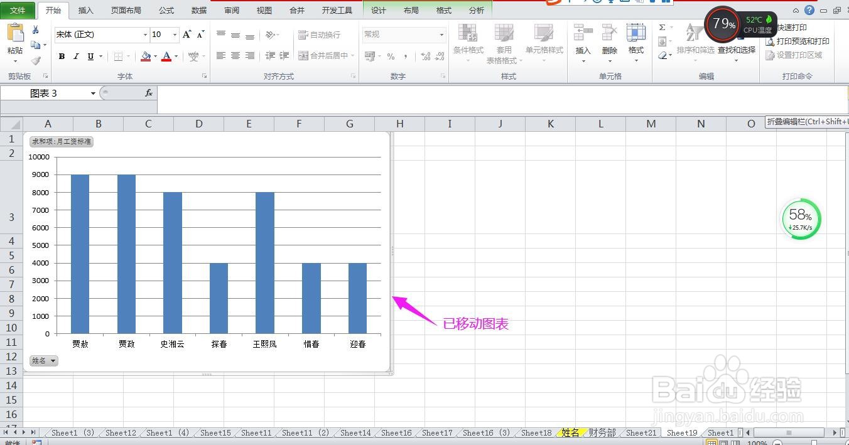Click the AutoSum sigma icon
Image resolution: width=849 pixels, height=445 pixels.
click(x=662, y=28)
